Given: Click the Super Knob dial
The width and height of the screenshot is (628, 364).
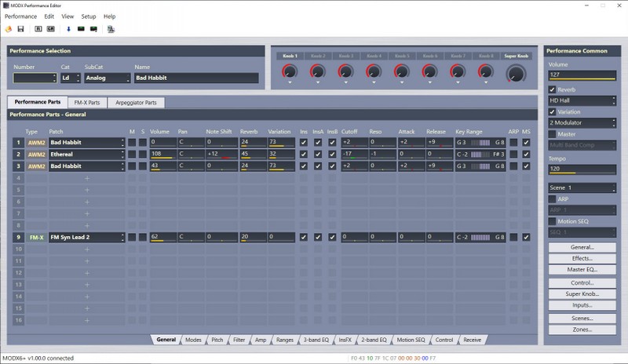Looking at the screenshot, I should click(x=515, y=73).
